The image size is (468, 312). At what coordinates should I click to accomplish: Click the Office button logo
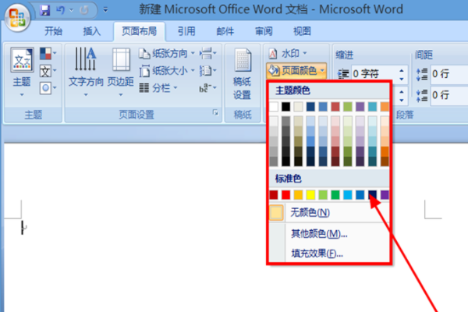(16, 17)
